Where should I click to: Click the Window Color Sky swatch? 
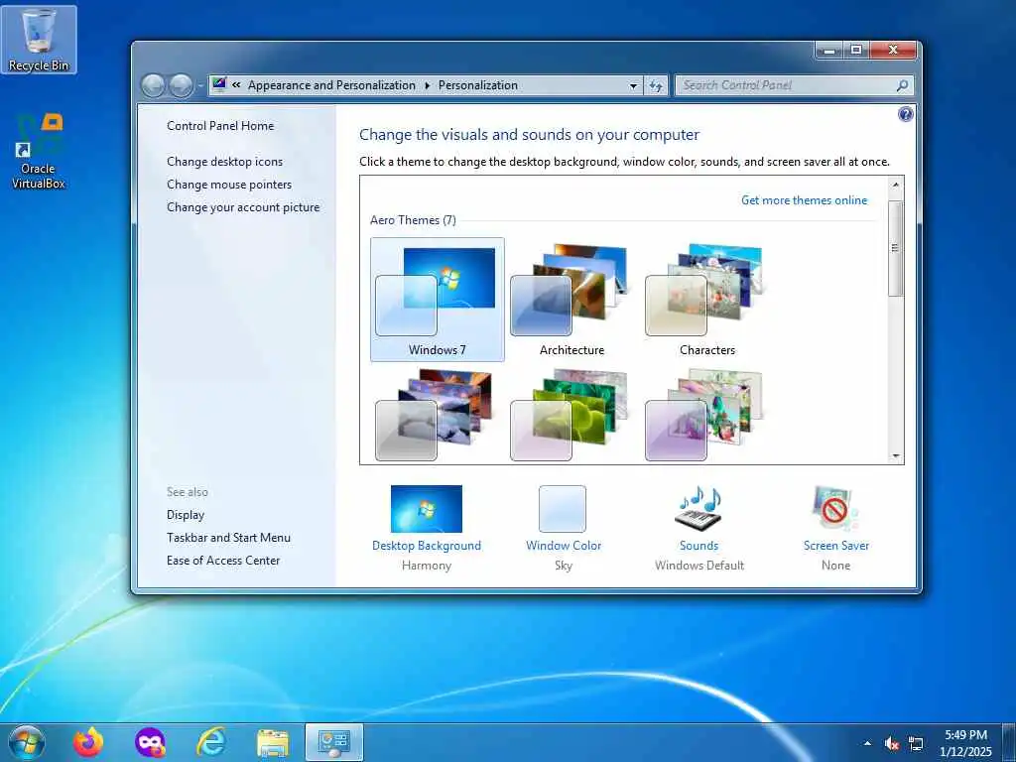pos(563,509)
